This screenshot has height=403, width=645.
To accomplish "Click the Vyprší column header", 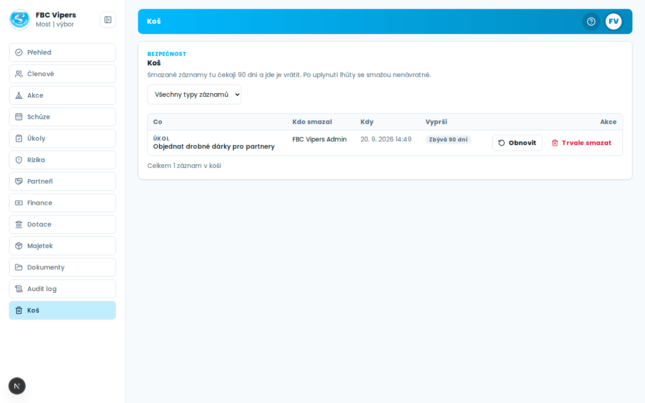I will [436, 122].
